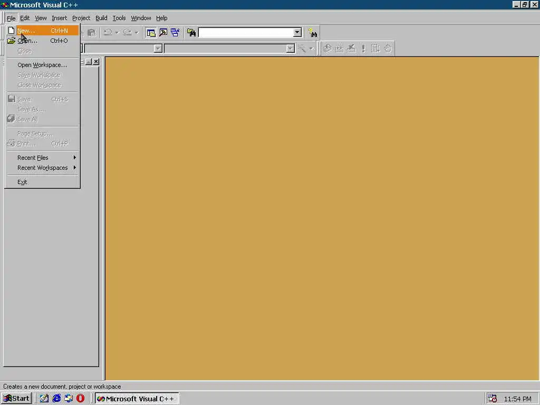Click the Build icon in build toolbar
Screen dimensions: 540x405
click(340, 49)
